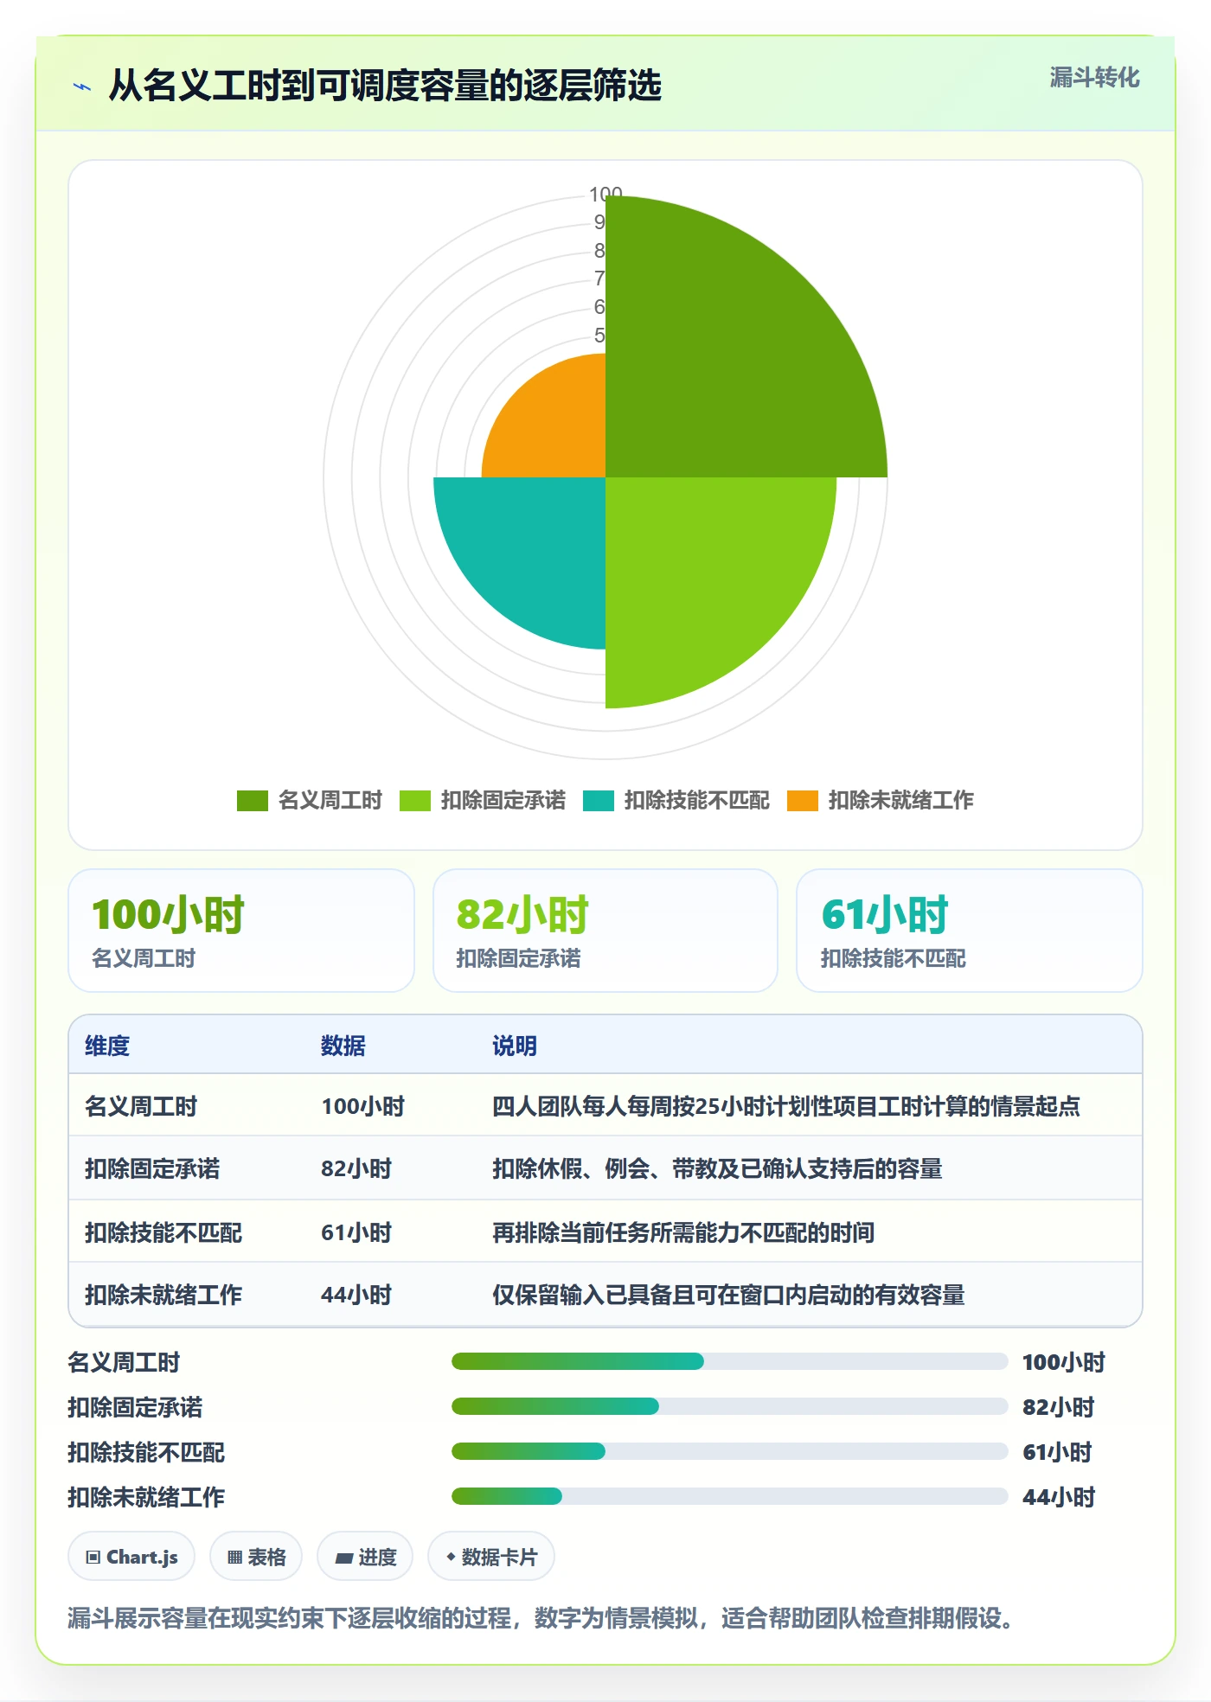
Task: Toggle the 扣除未就绪工作 legend item under the chart
Action: point(881,800)
